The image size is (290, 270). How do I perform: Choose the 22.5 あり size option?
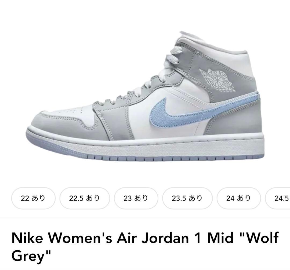click(85, 198)
